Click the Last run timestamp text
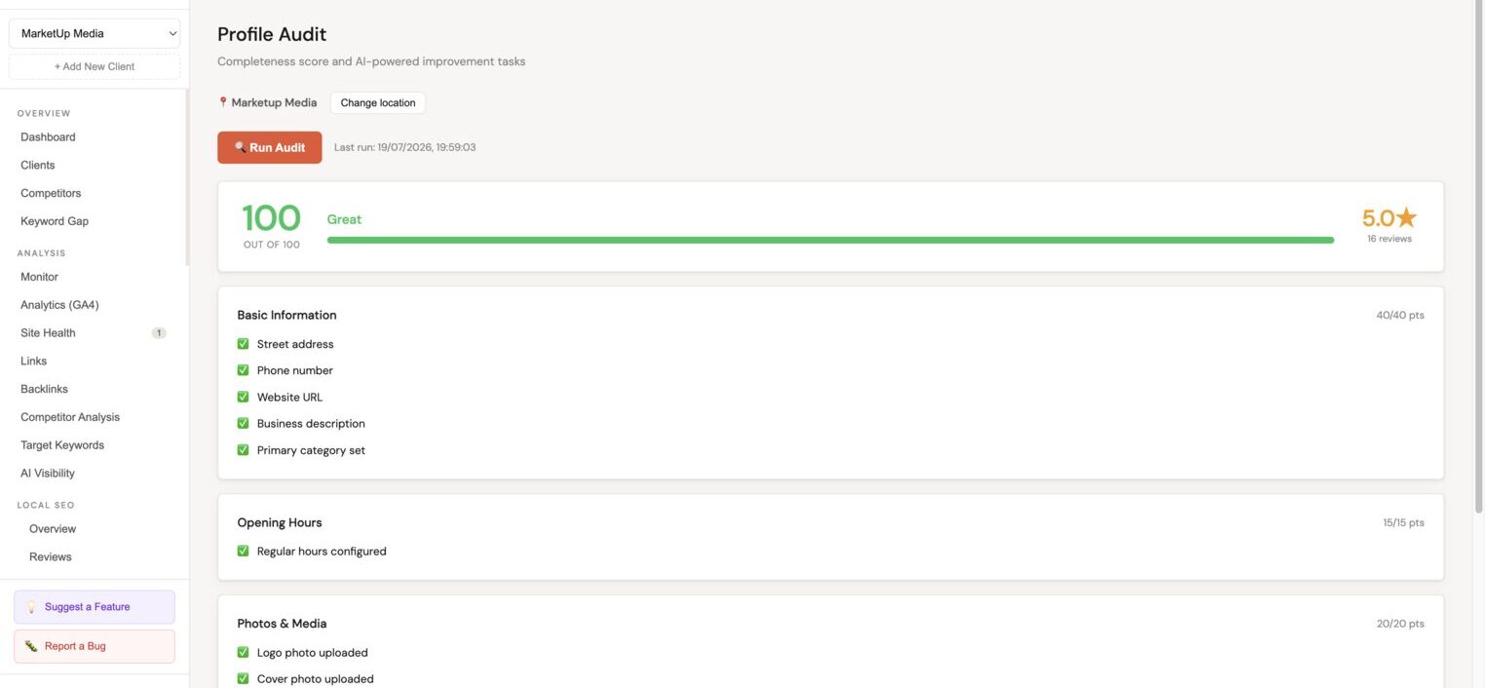This screenshot has width=1485, height=688. click(x=404, y=147)
